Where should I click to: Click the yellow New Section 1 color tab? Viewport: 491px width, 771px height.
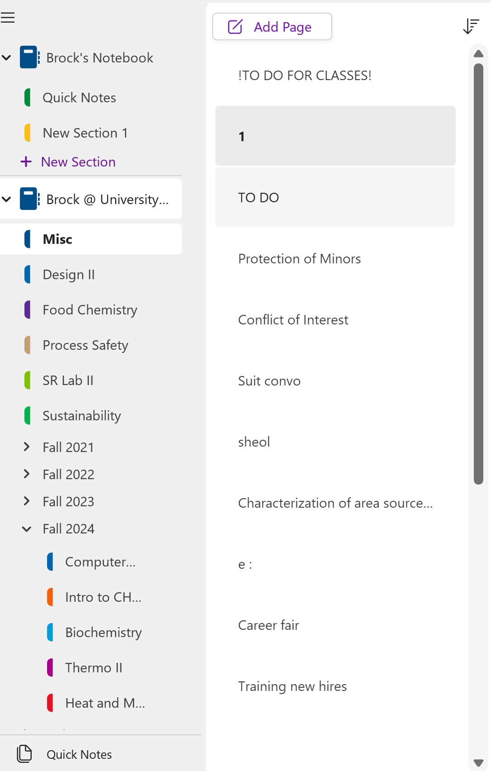[x=28, y=133]
